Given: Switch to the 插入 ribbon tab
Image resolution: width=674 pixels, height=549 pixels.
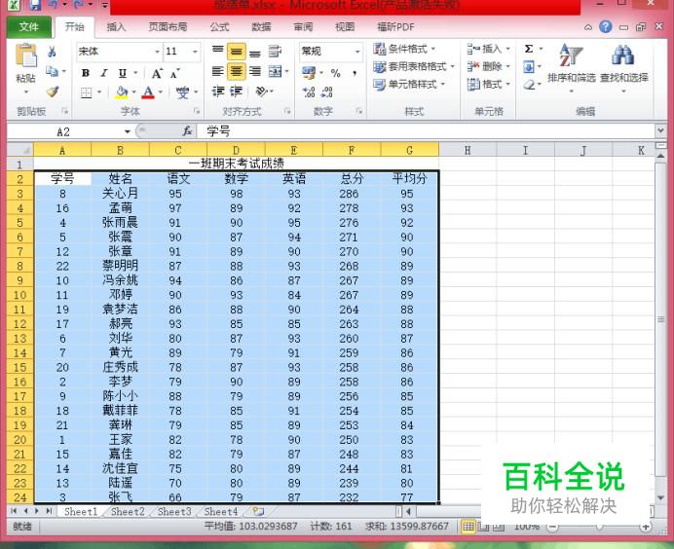Looking at the screenshot, I should click(x=116, y=27).
